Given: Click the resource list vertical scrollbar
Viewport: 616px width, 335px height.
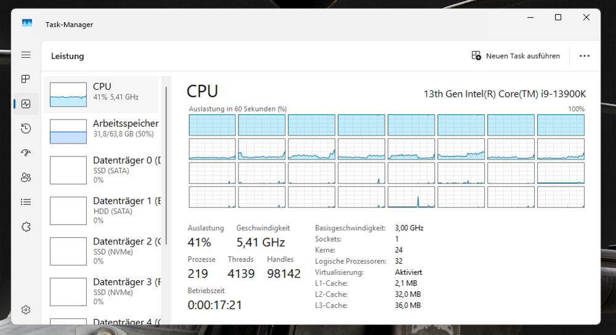Looking at the screenshot, I should (165, 185).
